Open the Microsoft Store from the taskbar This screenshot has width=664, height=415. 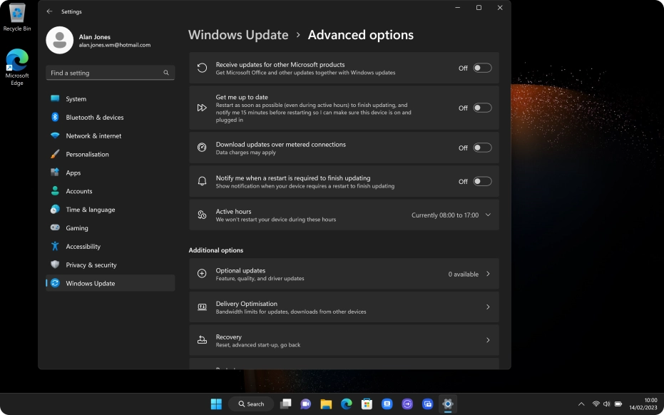[x=367, y=404]
